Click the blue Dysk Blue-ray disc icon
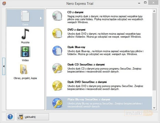The height and width of the screenshot is (123, 160). coord(57,50)
